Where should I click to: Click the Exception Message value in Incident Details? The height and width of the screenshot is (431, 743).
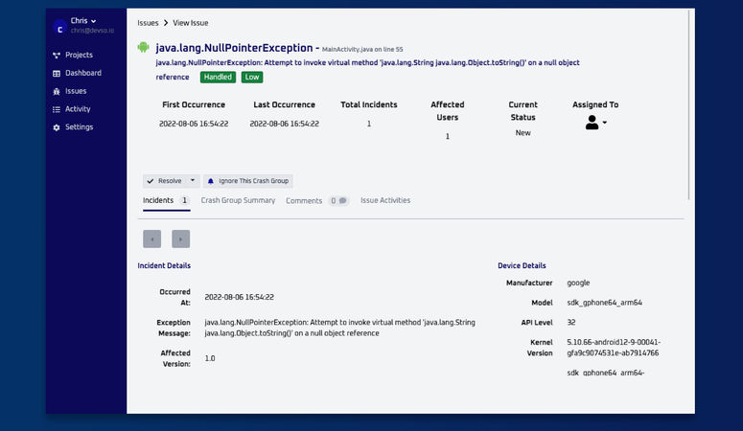pyautogui.click(x=339, y=328)
